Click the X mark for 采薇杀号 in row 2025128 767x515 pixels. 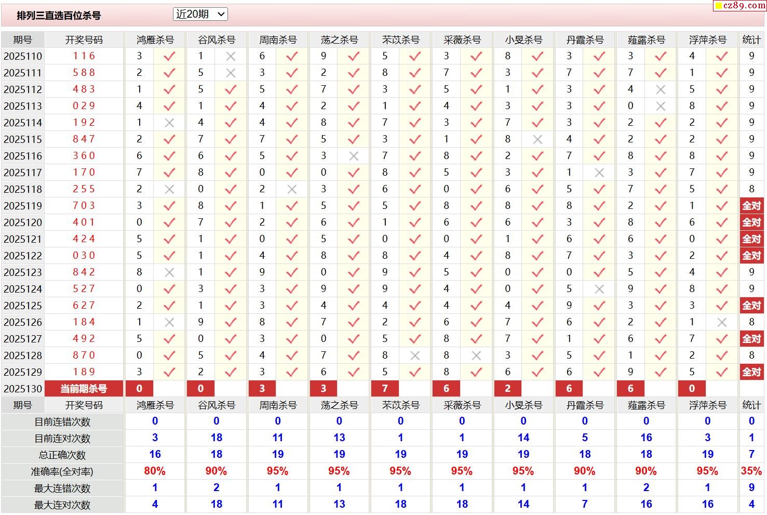(x=476, y=355)
